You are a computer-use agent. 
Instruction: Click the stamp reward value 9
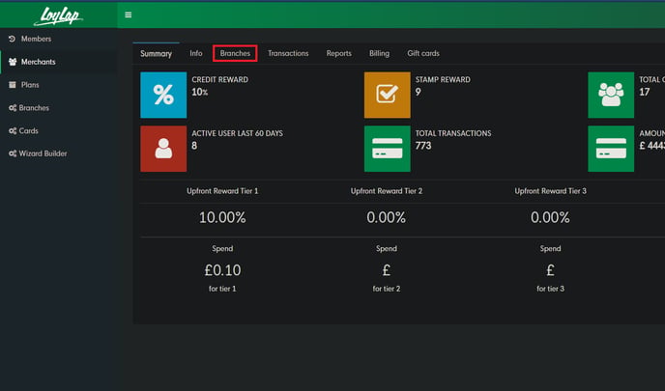pyautogui.click(x=419, y=92)
